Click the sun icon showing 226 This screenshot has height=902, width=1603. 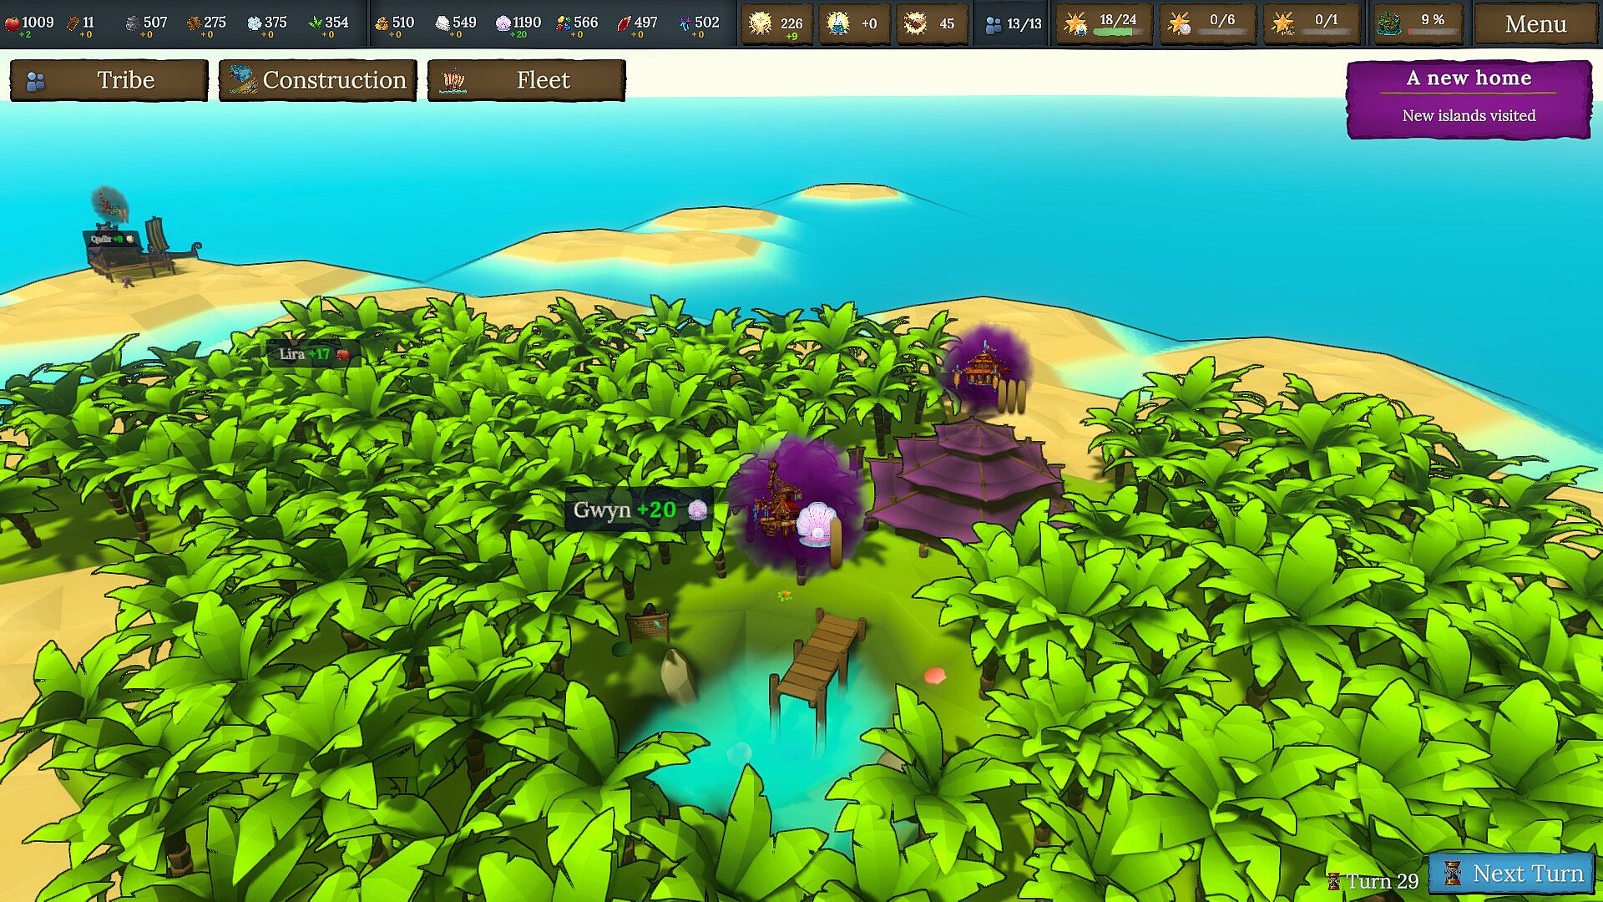pyautogui.click(x=760, y=23)
